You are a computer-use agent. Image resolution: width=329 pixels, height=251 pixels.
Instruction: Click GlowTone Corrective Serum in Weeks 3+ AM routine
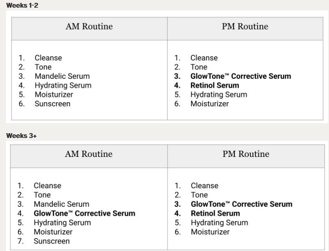tap(84, 214)
